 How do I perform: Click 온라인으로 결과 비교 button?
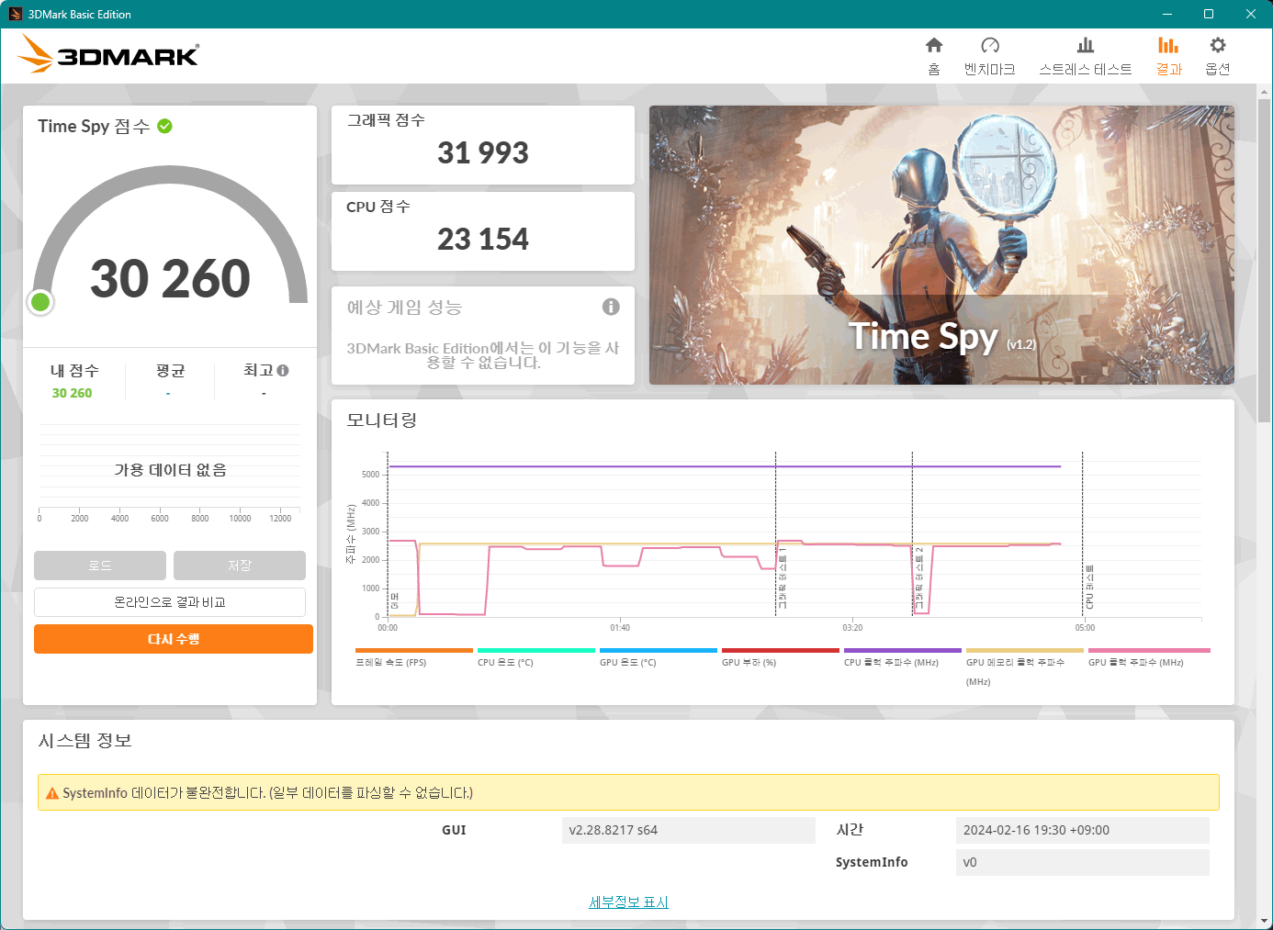[x=170, y=602]
